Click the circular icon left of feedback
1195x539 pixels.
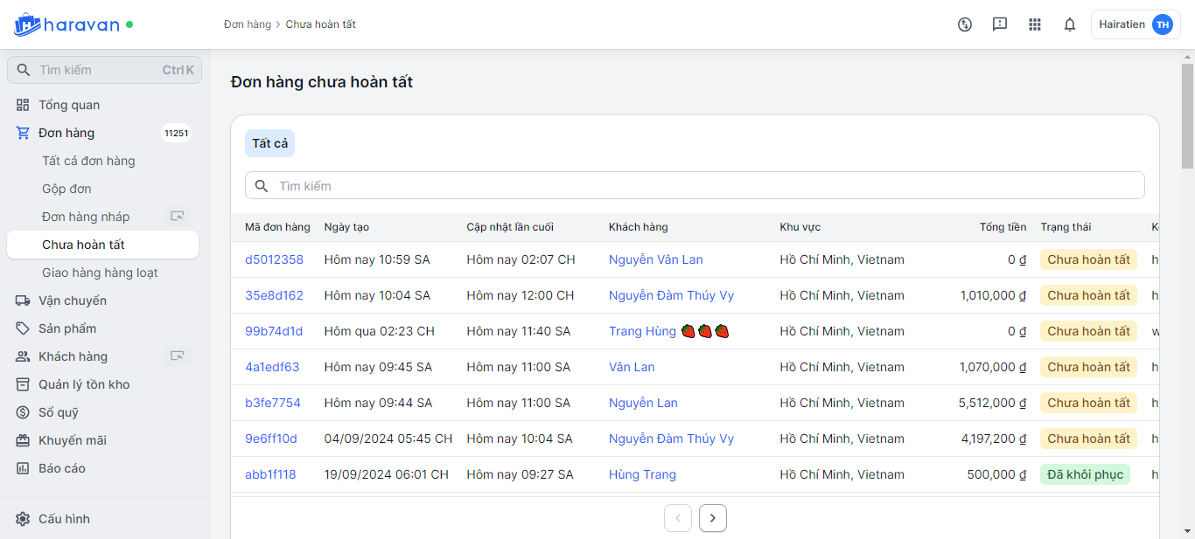[x=964, y=24]
